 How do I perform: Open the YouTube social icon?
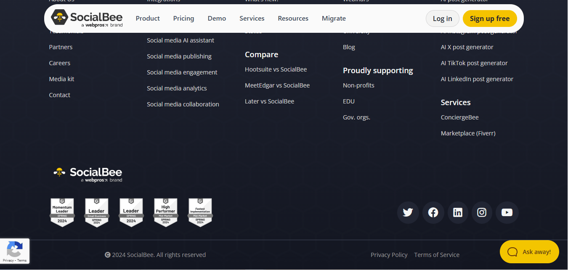click(x=507, y=212)
